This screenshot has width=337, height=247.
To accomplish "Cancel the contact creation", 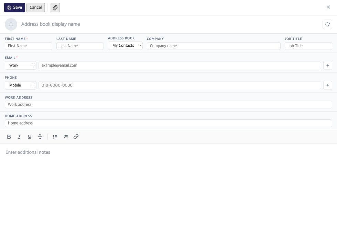I will [36, 8].
